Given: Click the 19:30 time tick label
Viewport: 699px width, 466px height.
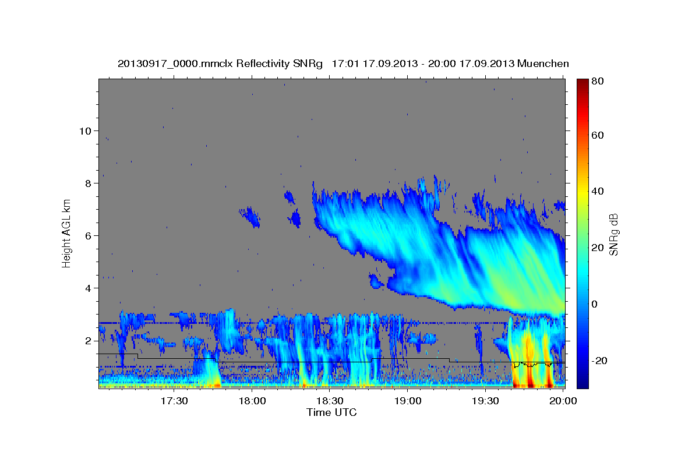Looking at the screenshot, I should (485, 402).
